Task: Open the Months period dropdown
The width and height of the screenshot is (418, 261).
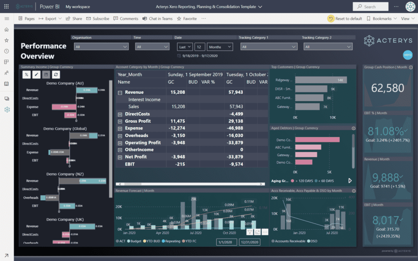Action: (220, 47)
